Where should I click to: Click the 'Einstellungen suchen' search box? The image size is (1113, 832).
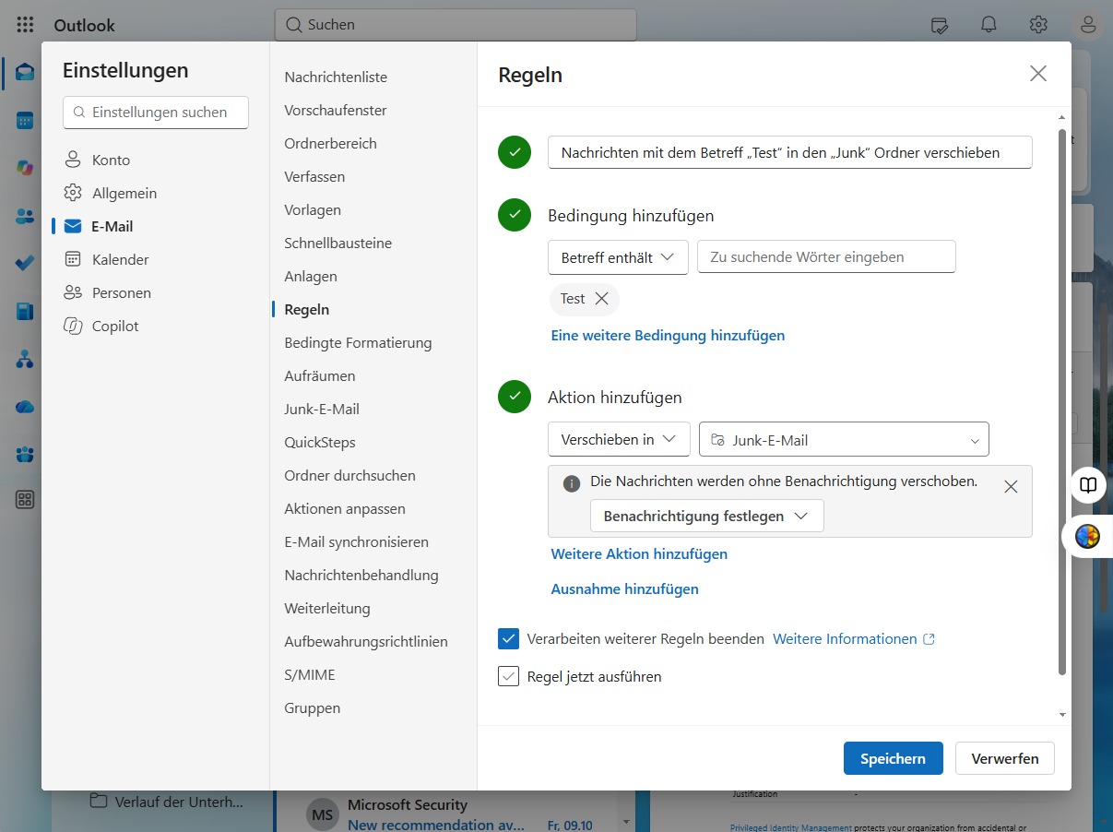[156, 112]
